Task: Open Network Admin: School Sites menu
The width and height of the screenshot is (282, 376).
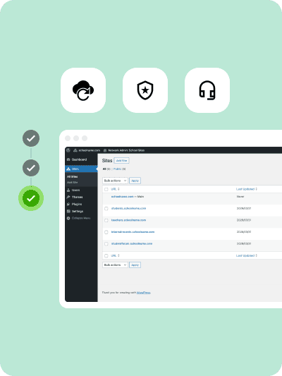Action: pyautogui.click(x=124, y=150)
